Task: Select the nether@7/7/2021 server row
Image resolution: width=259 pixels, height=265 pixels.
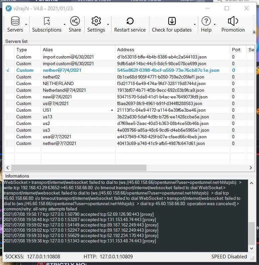Action: [129, 144]
